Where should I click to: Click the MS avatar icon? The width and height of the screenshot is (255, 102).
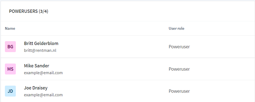[10, 69]
